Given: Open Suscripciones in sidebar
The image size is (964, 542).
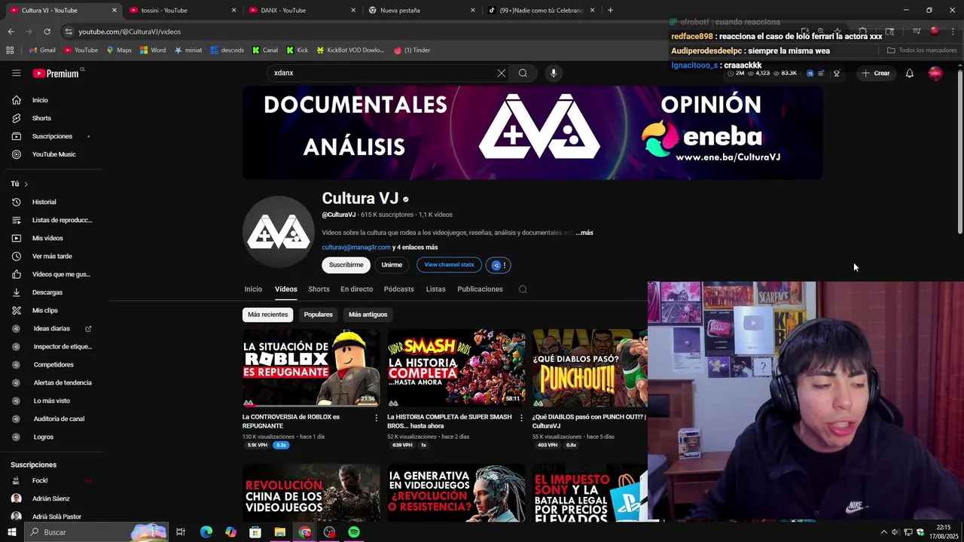Looking at the screenshot, I should pos(52,136).
